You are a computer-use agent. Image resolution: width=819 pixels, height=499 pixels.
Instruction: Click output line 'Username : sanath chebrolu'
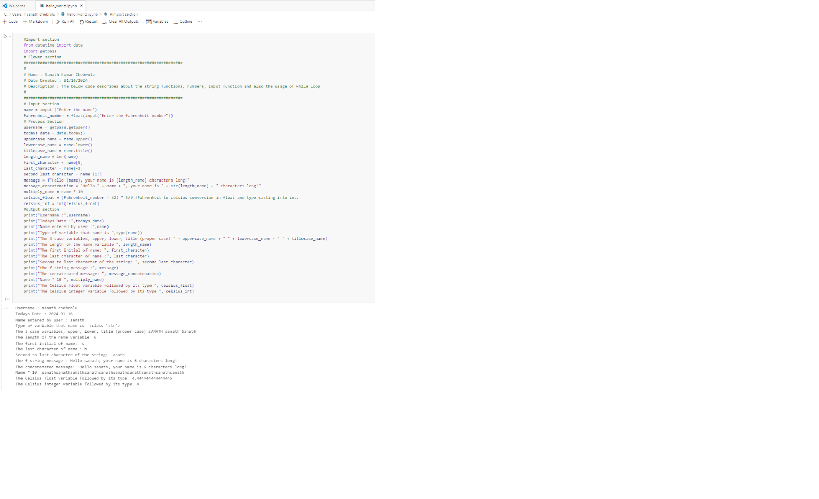coord(46,308)
